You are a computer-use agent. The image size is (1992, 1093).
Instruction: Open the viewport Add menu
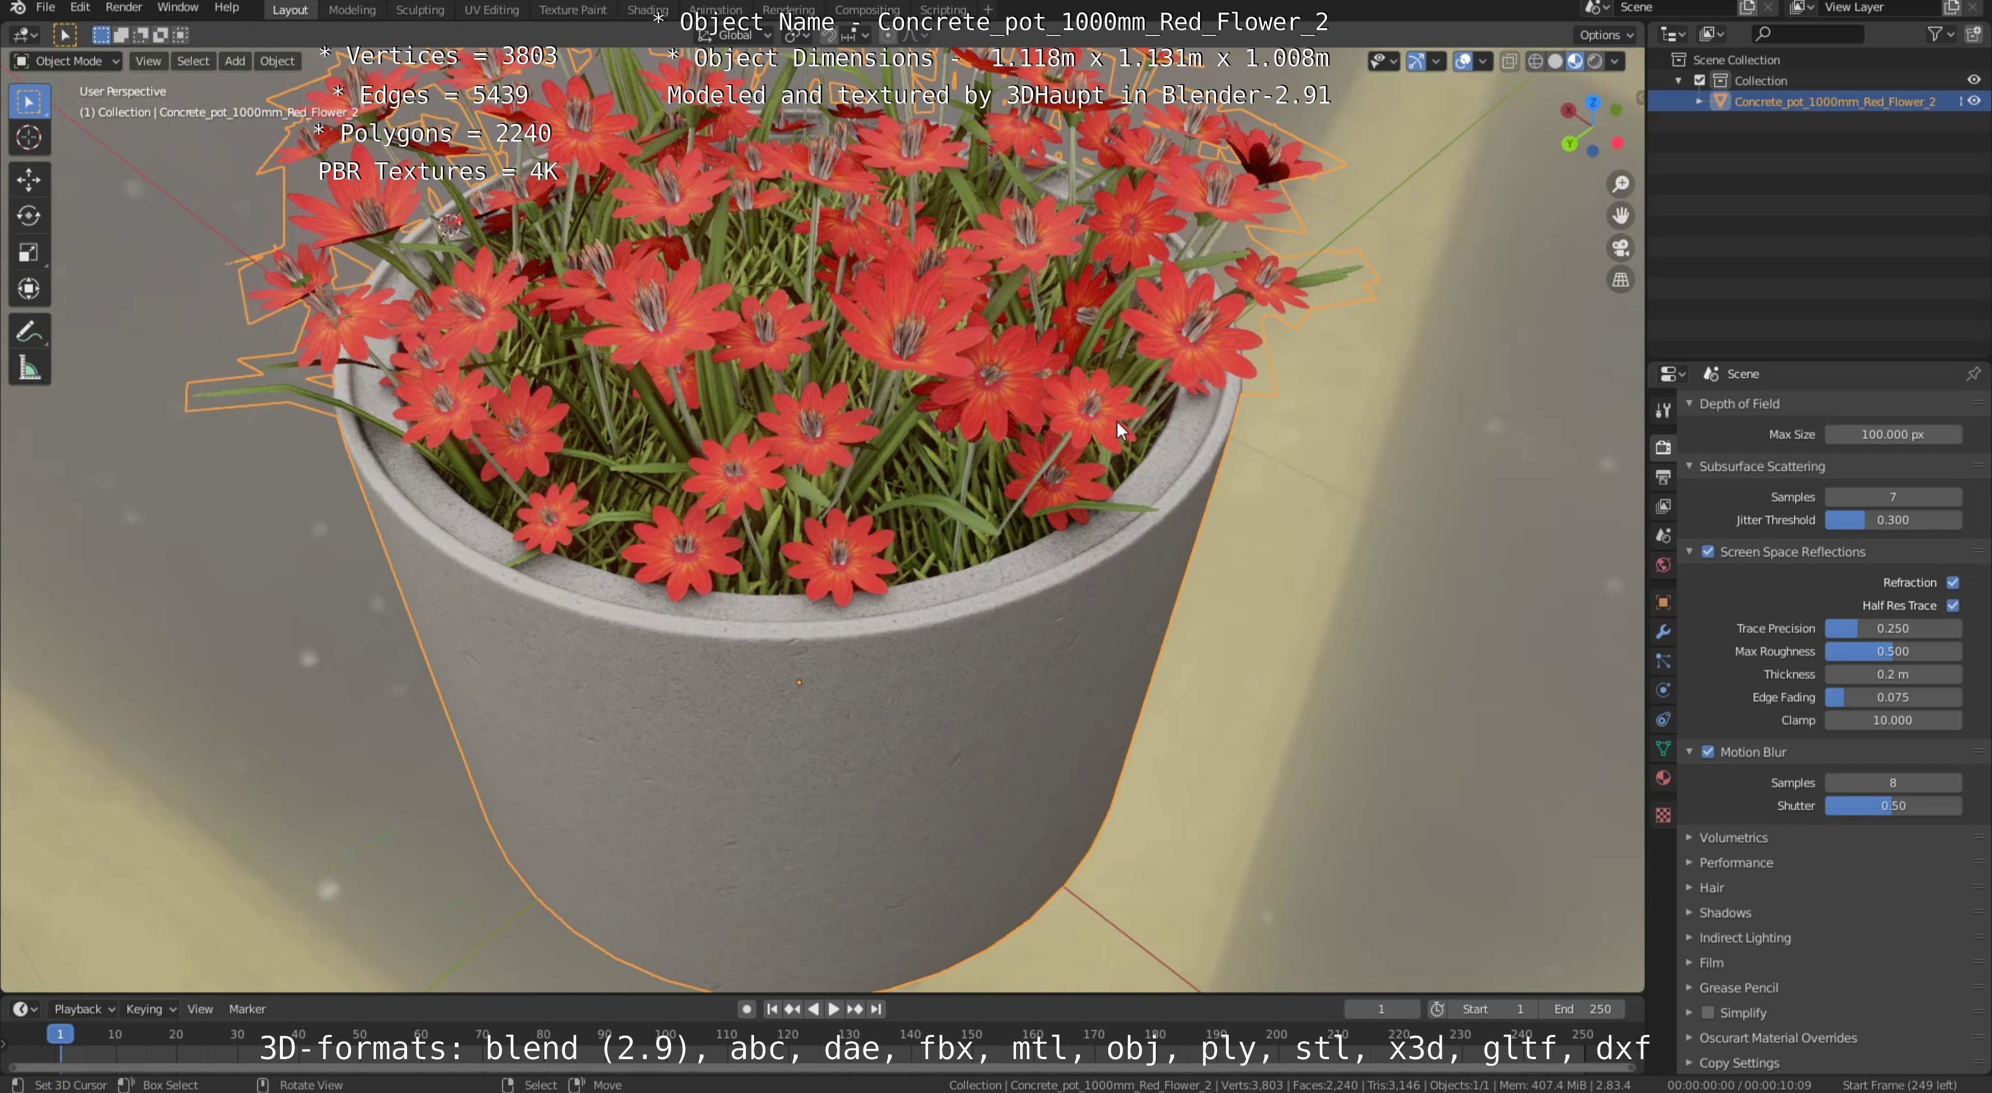(x=234, y=61)
